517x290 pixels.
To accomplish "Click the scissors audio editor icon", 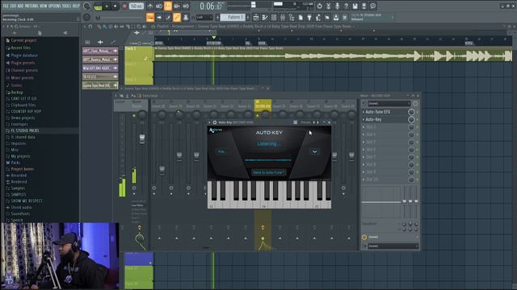I will tap(329, 6).
